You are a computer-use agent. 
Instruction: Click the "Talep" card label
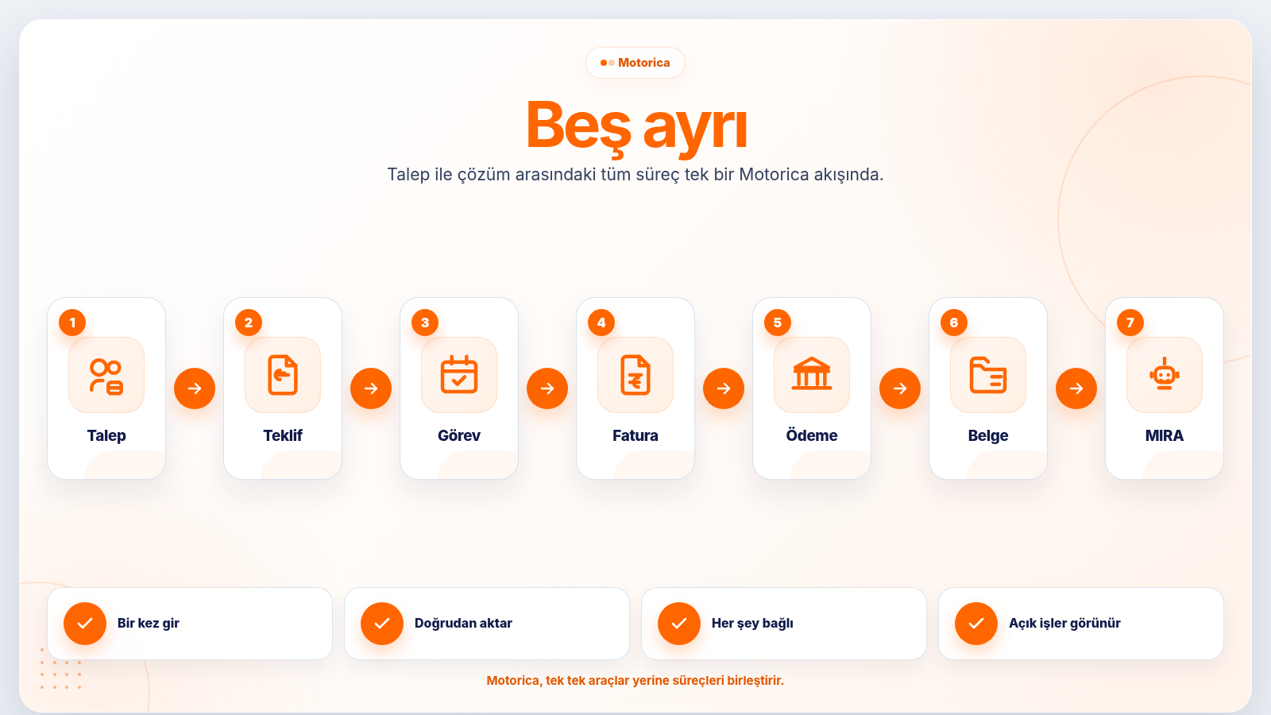point(106,435)
